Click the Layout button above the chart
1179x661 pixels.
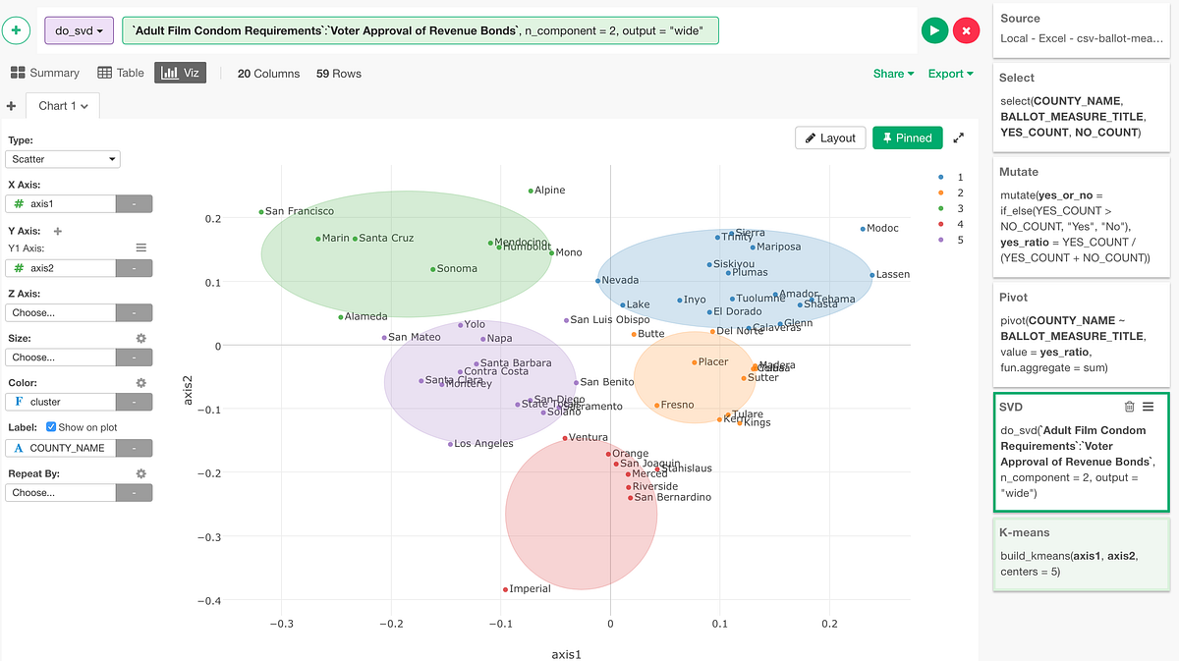pos(829,138)
